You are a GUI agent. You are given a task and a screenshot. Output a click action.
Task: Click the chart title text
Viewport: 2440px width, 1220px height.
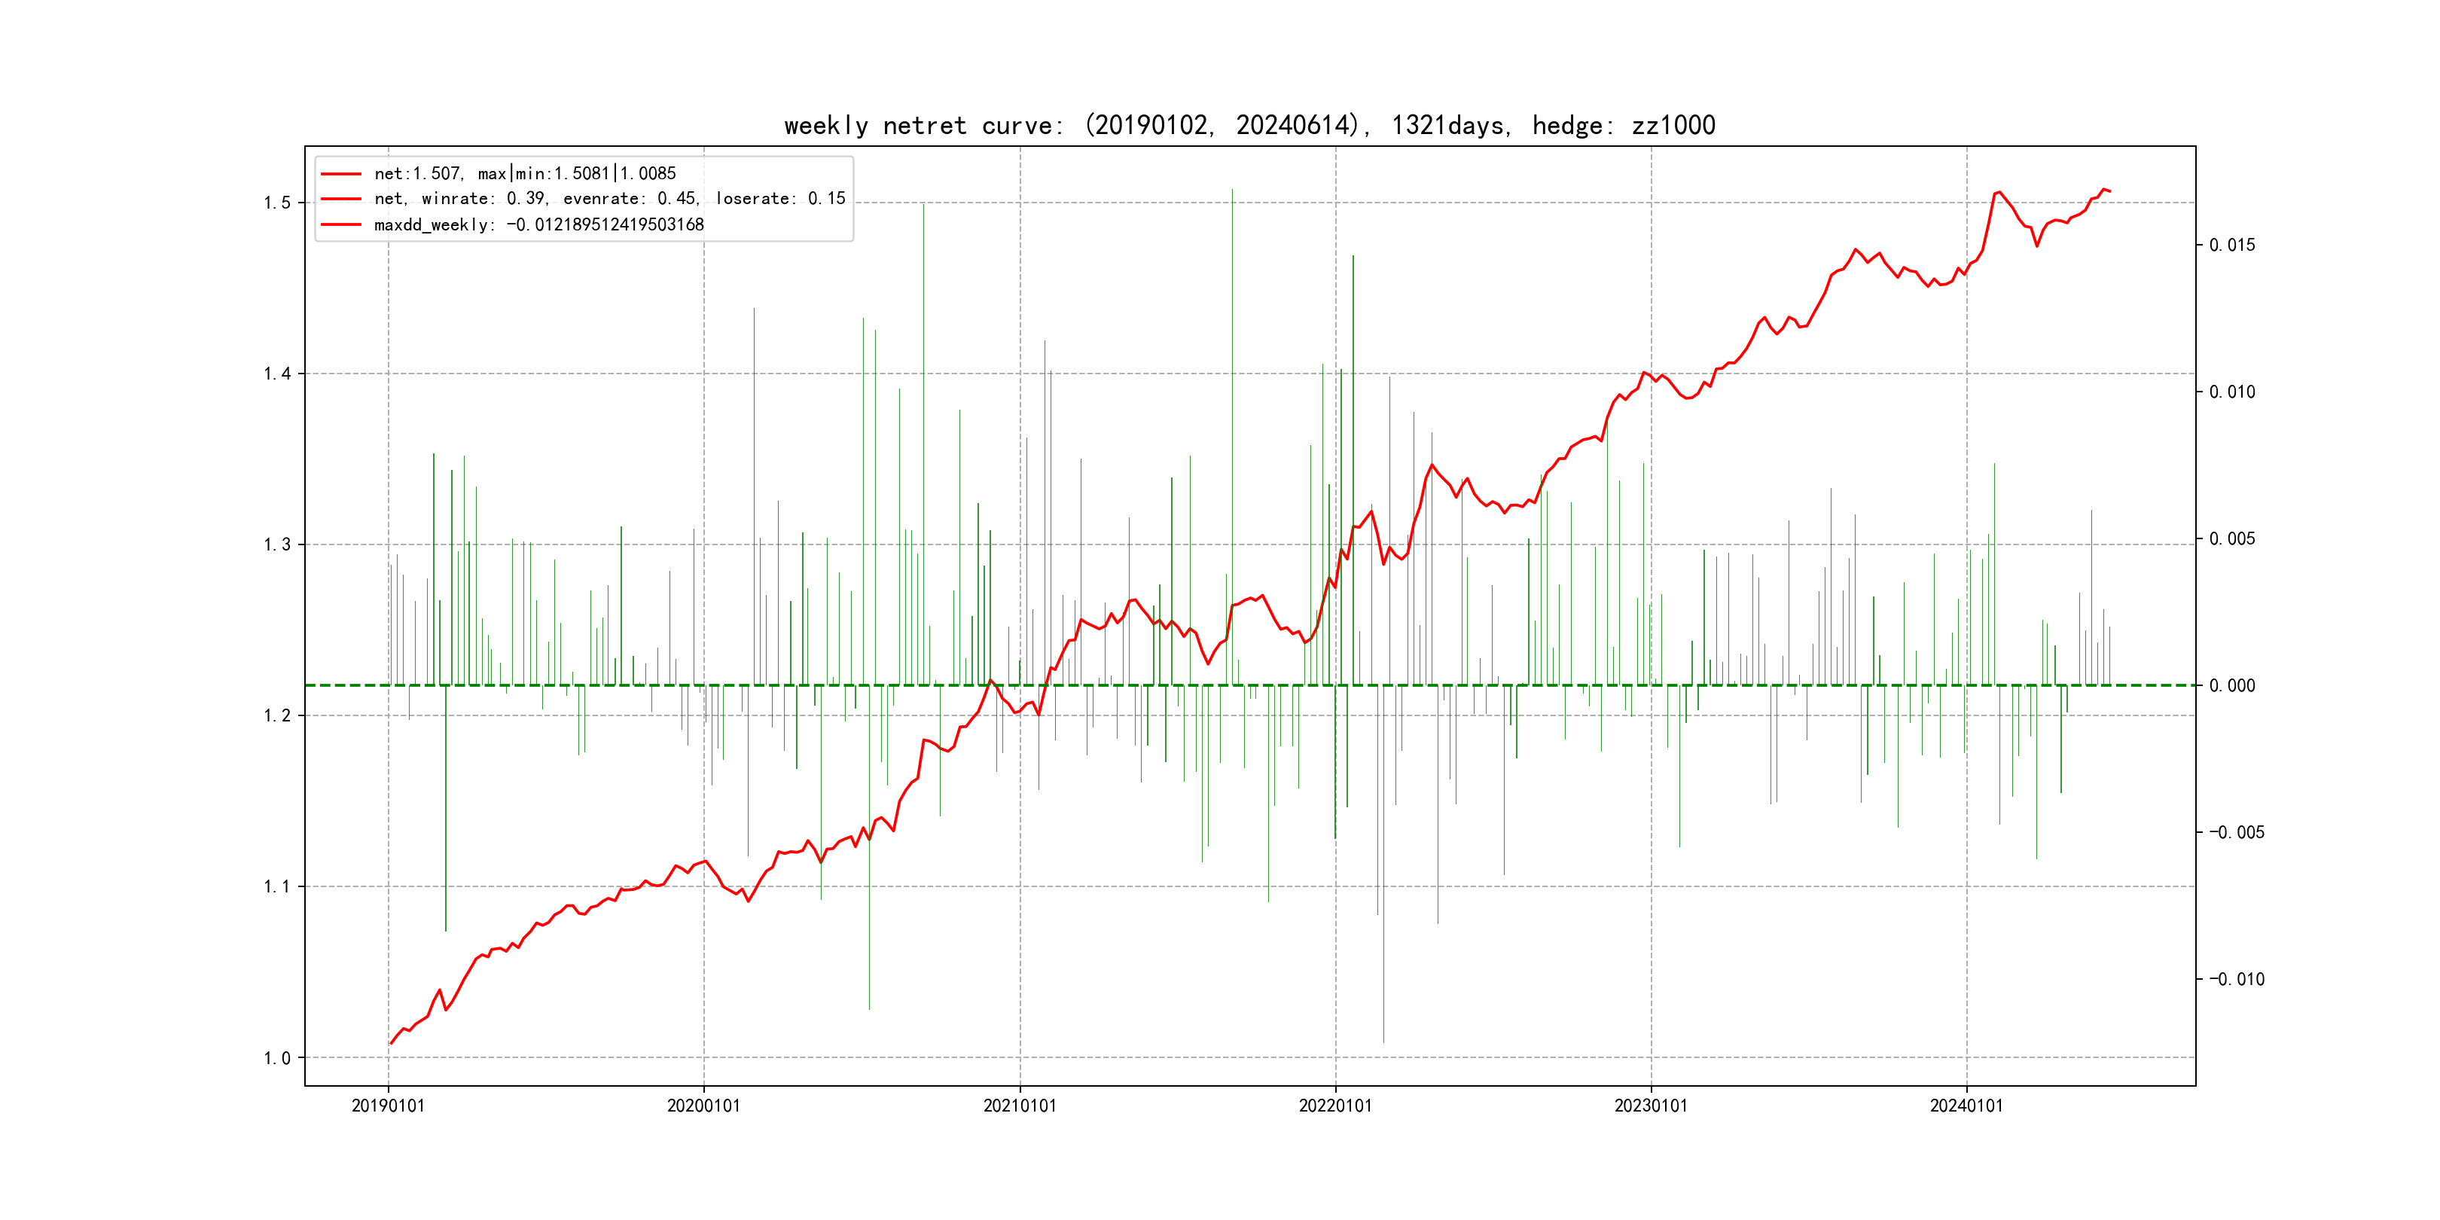tap(1249, 125)
